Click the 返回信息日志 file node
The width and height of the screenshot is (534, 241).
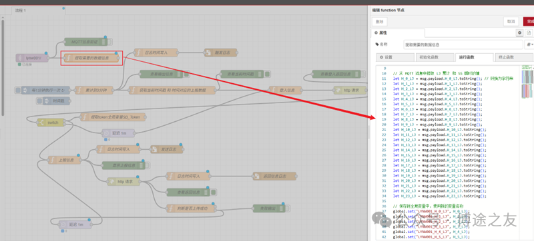tap(274, 176)
